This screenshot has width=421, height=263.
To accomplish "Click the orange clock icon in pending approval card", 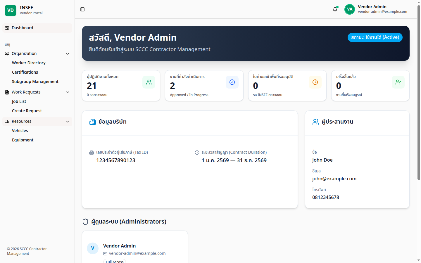I will point(315,82).
